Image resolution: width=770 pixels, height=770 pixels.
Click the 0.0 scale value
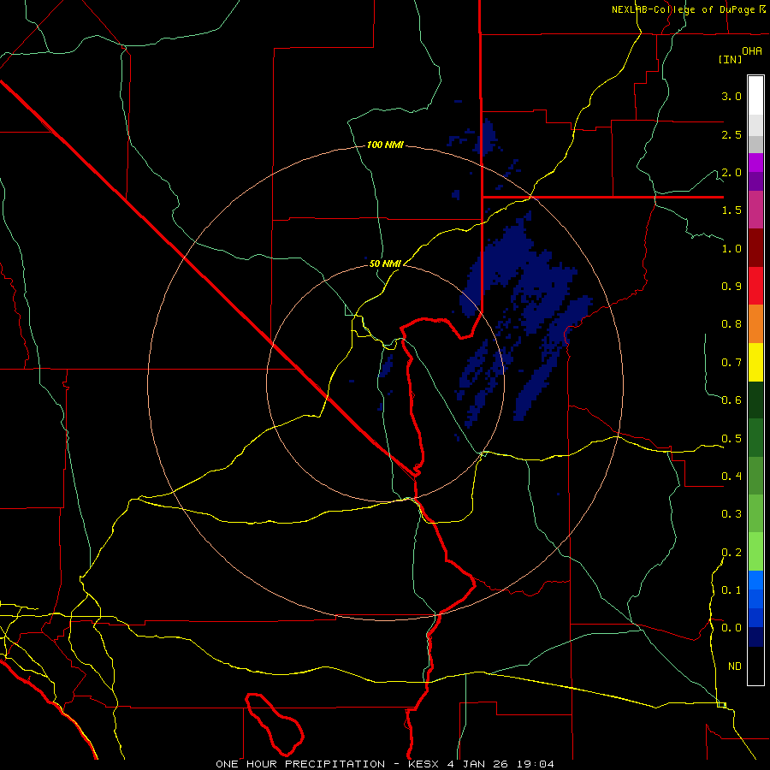click(x=731, y=628)
